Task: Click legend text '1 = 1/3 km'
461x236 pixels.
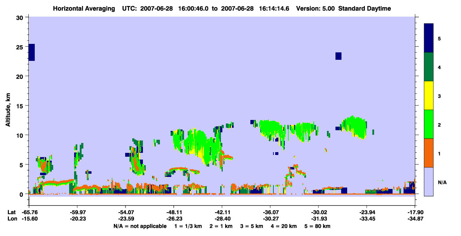Action: 188,226
